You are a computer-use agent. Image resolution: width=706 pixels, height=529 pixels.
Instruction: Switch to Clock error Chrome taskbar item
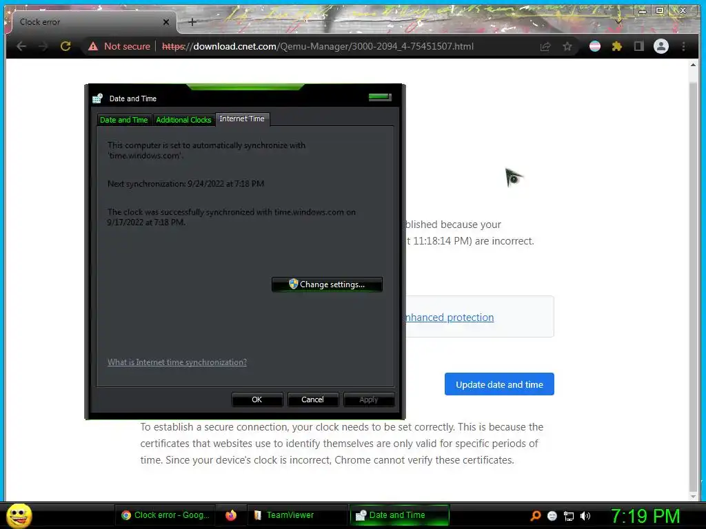[x=165, y=515]
